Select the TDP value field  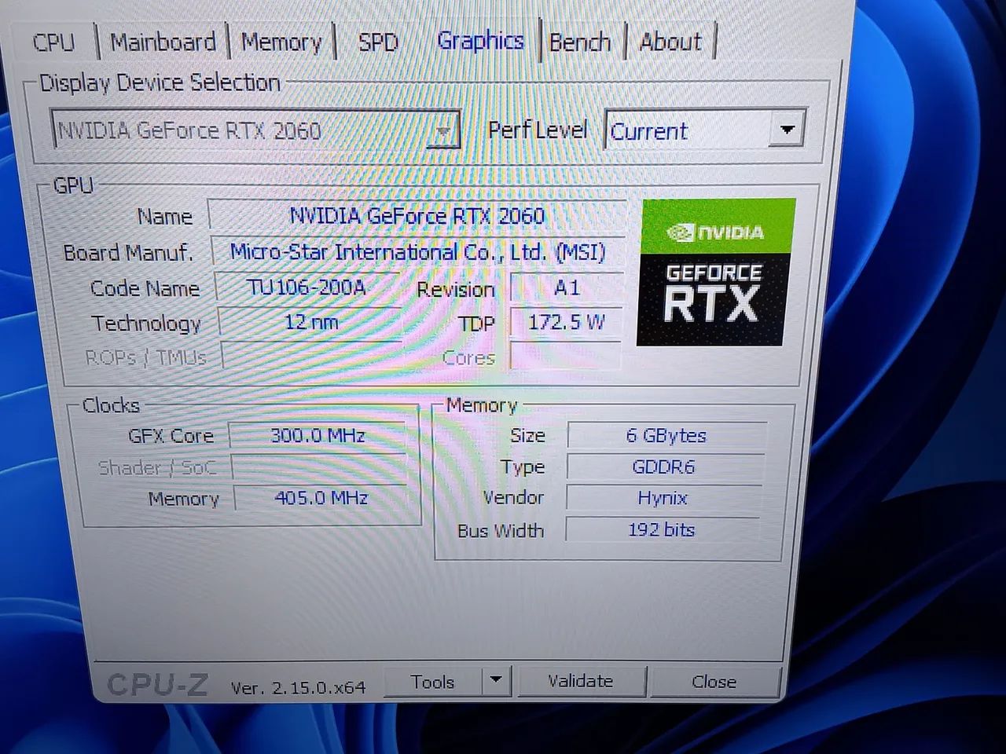pyautogui.click(x=564, y=322)
